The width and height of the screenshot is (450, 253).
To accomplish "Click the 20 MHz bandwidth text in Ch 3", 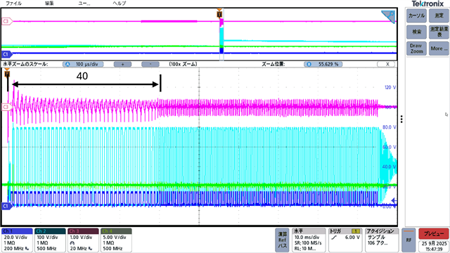I will (x=78, y=248).
